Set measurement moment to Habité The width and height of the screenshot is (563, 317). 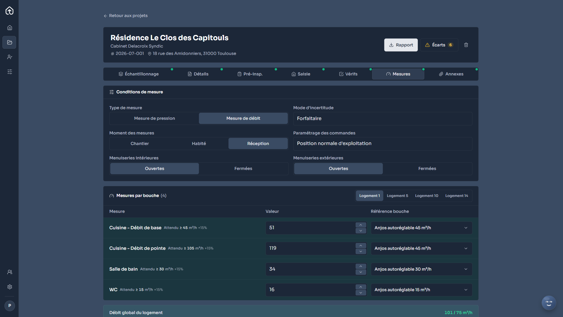(199, 144)
